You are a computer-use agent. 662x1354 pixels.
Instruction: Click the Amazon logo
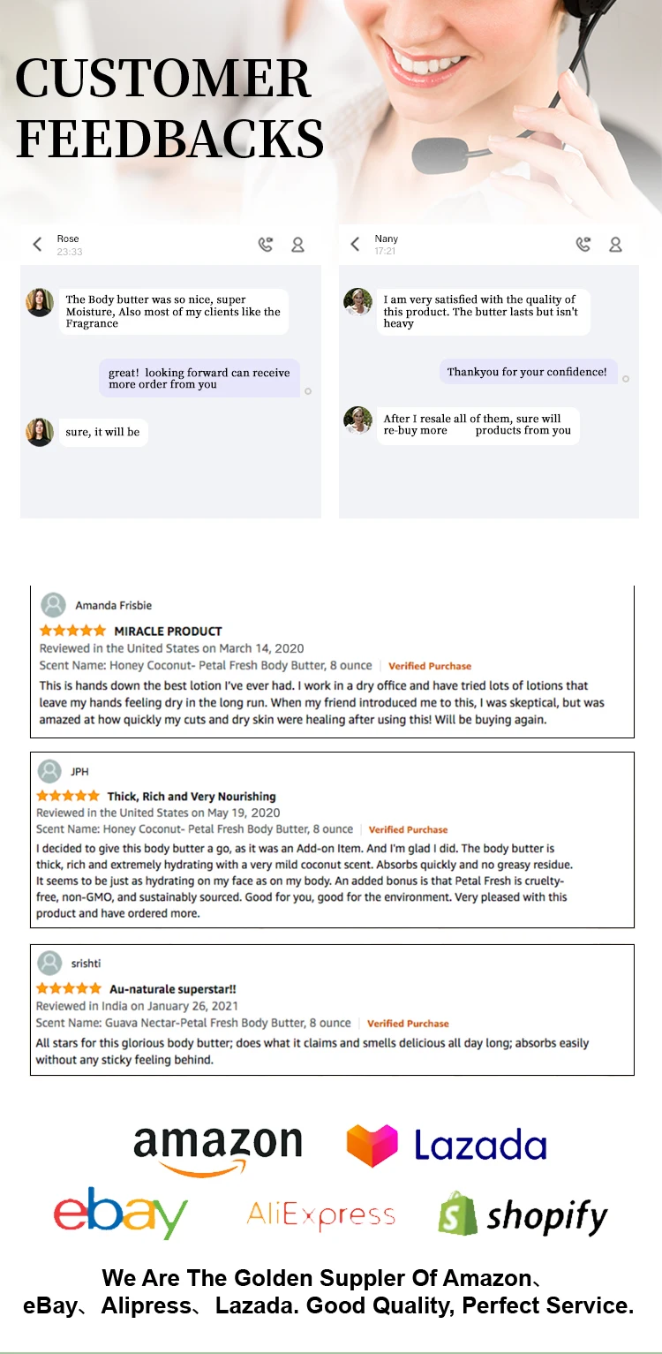[217, 1149]
